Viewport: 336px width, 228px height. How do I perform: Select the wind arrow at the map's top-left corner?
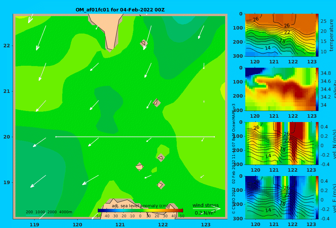tap(31, 18)
